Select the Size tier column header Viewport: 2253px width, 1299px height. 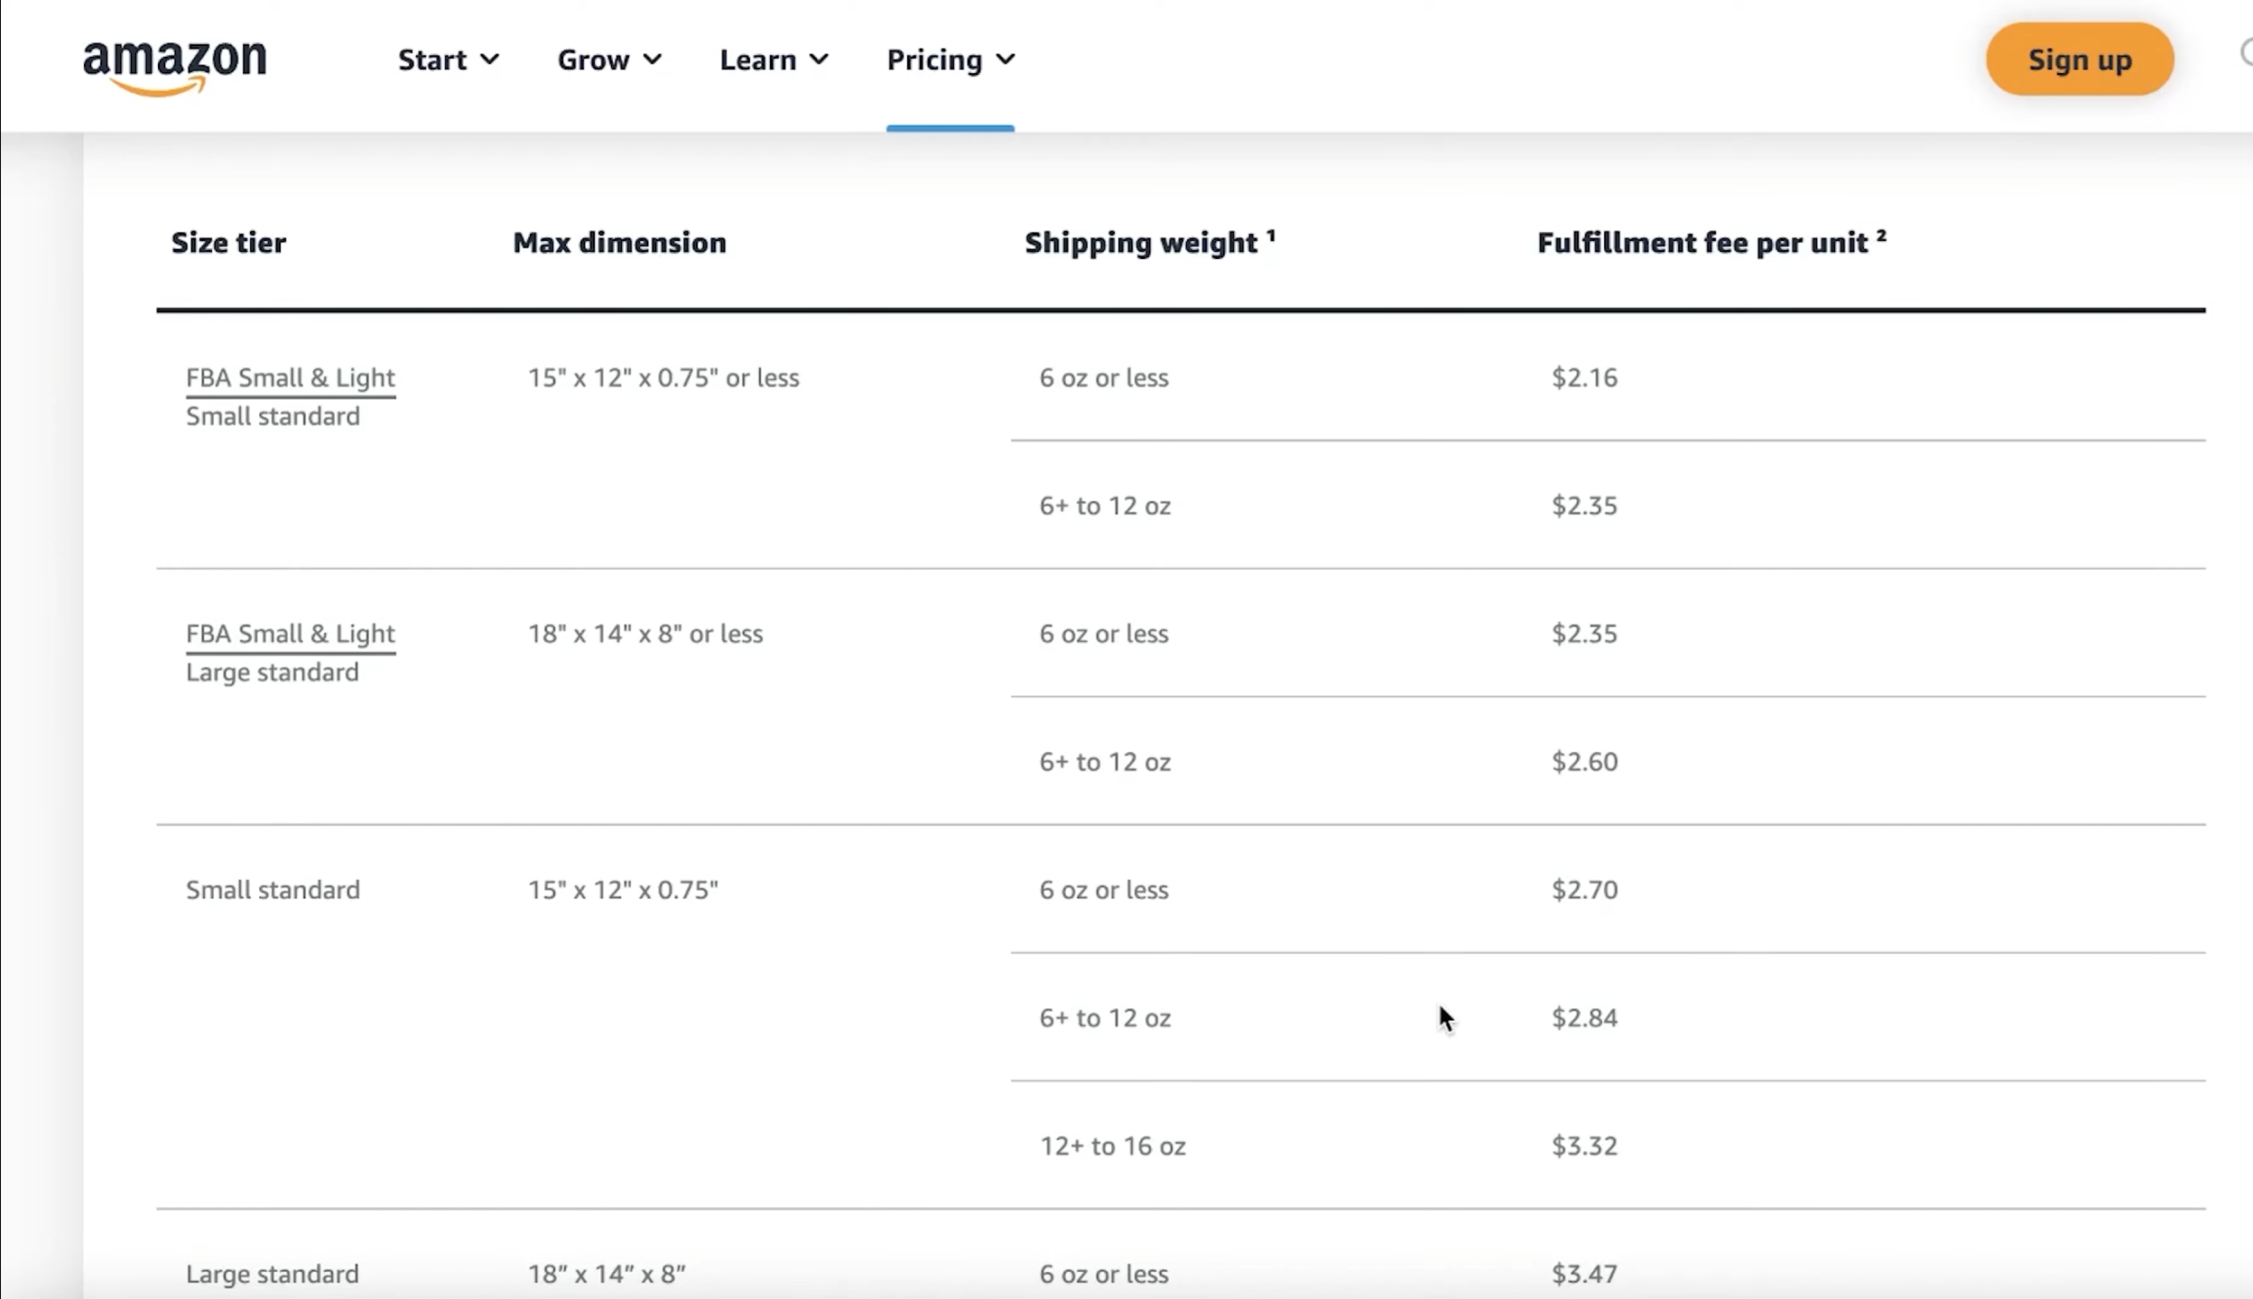point(228,243)
